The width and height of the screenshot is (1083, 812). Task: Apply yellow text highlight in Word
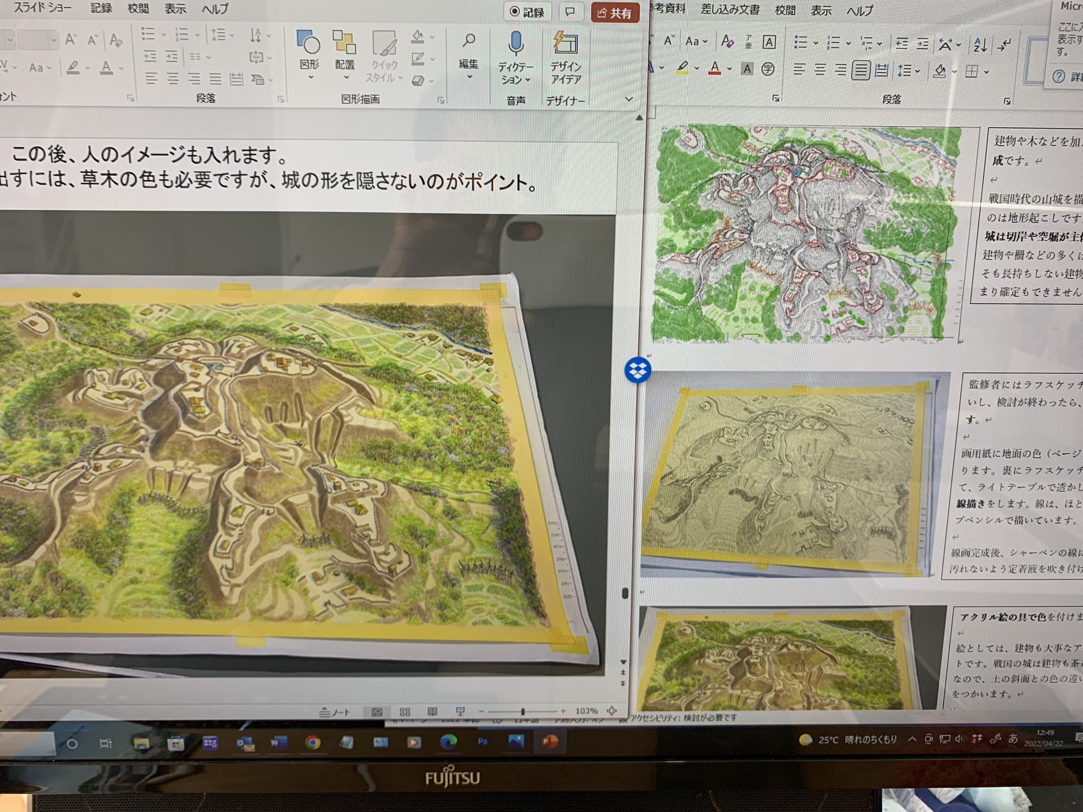tap(682, 68)
